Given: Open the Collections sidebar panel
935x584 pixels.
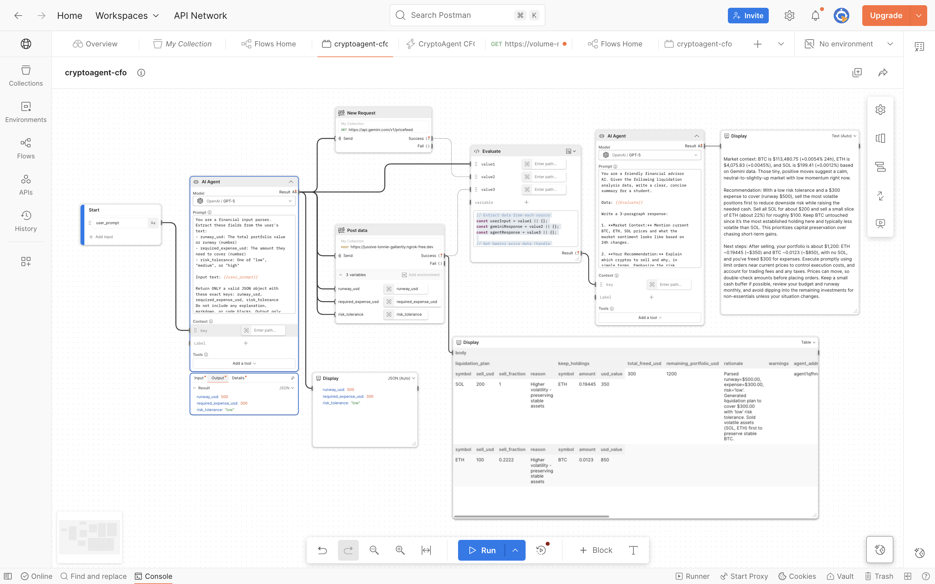Looking at the screenshot, I should coord(26,76).
